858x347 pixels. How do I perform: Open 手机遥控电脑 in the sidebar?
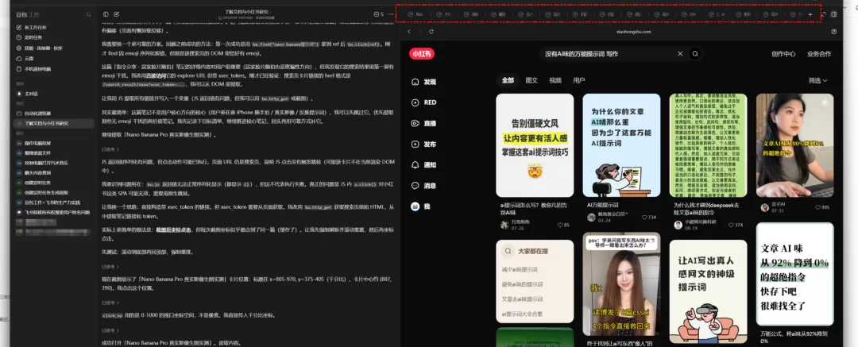[33, 69]
